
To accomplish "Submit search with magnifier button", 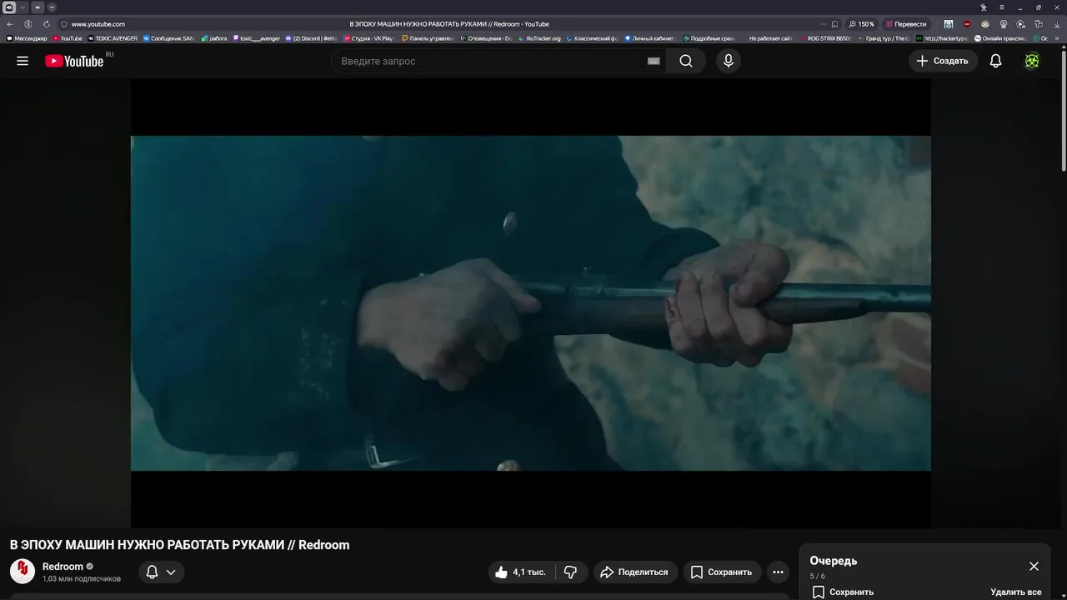I will coord(686,61).
